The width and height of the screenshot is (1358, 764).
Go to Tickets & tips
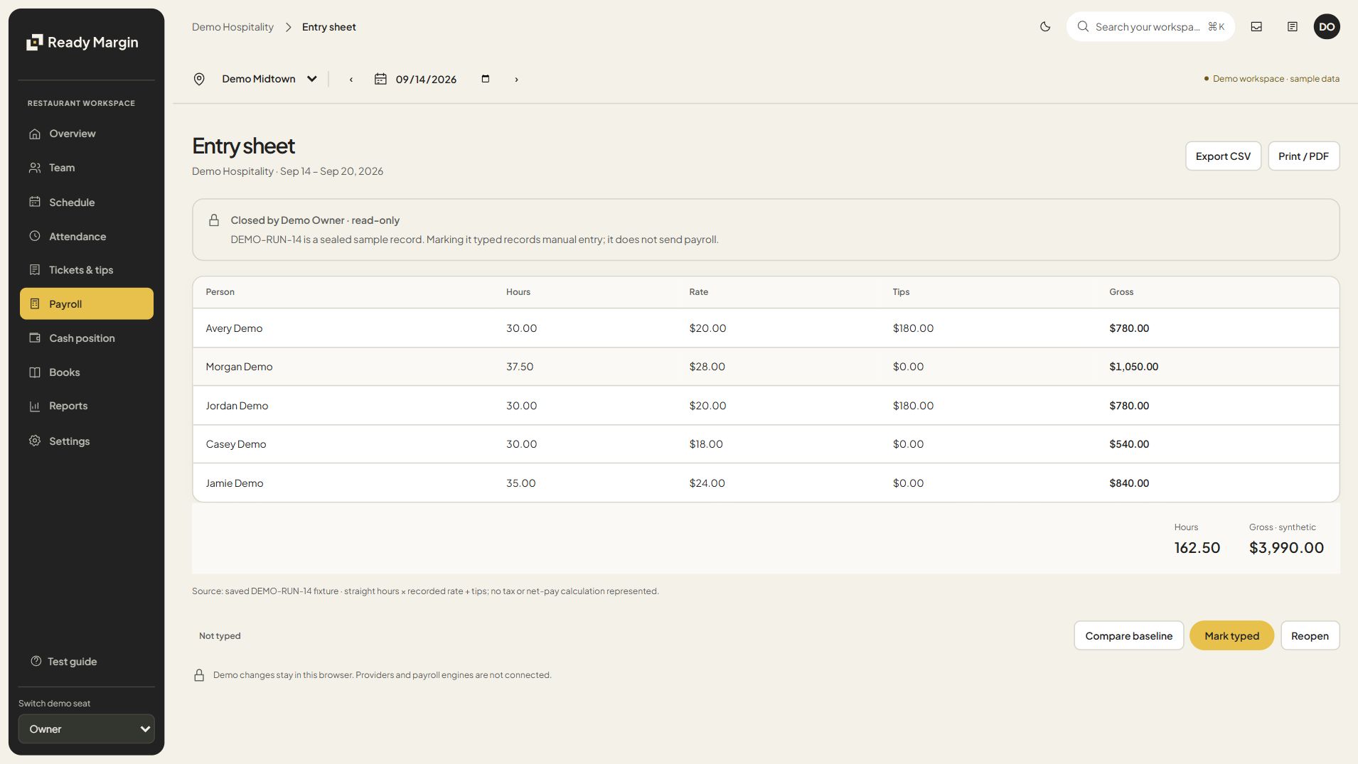coord(87,270)
